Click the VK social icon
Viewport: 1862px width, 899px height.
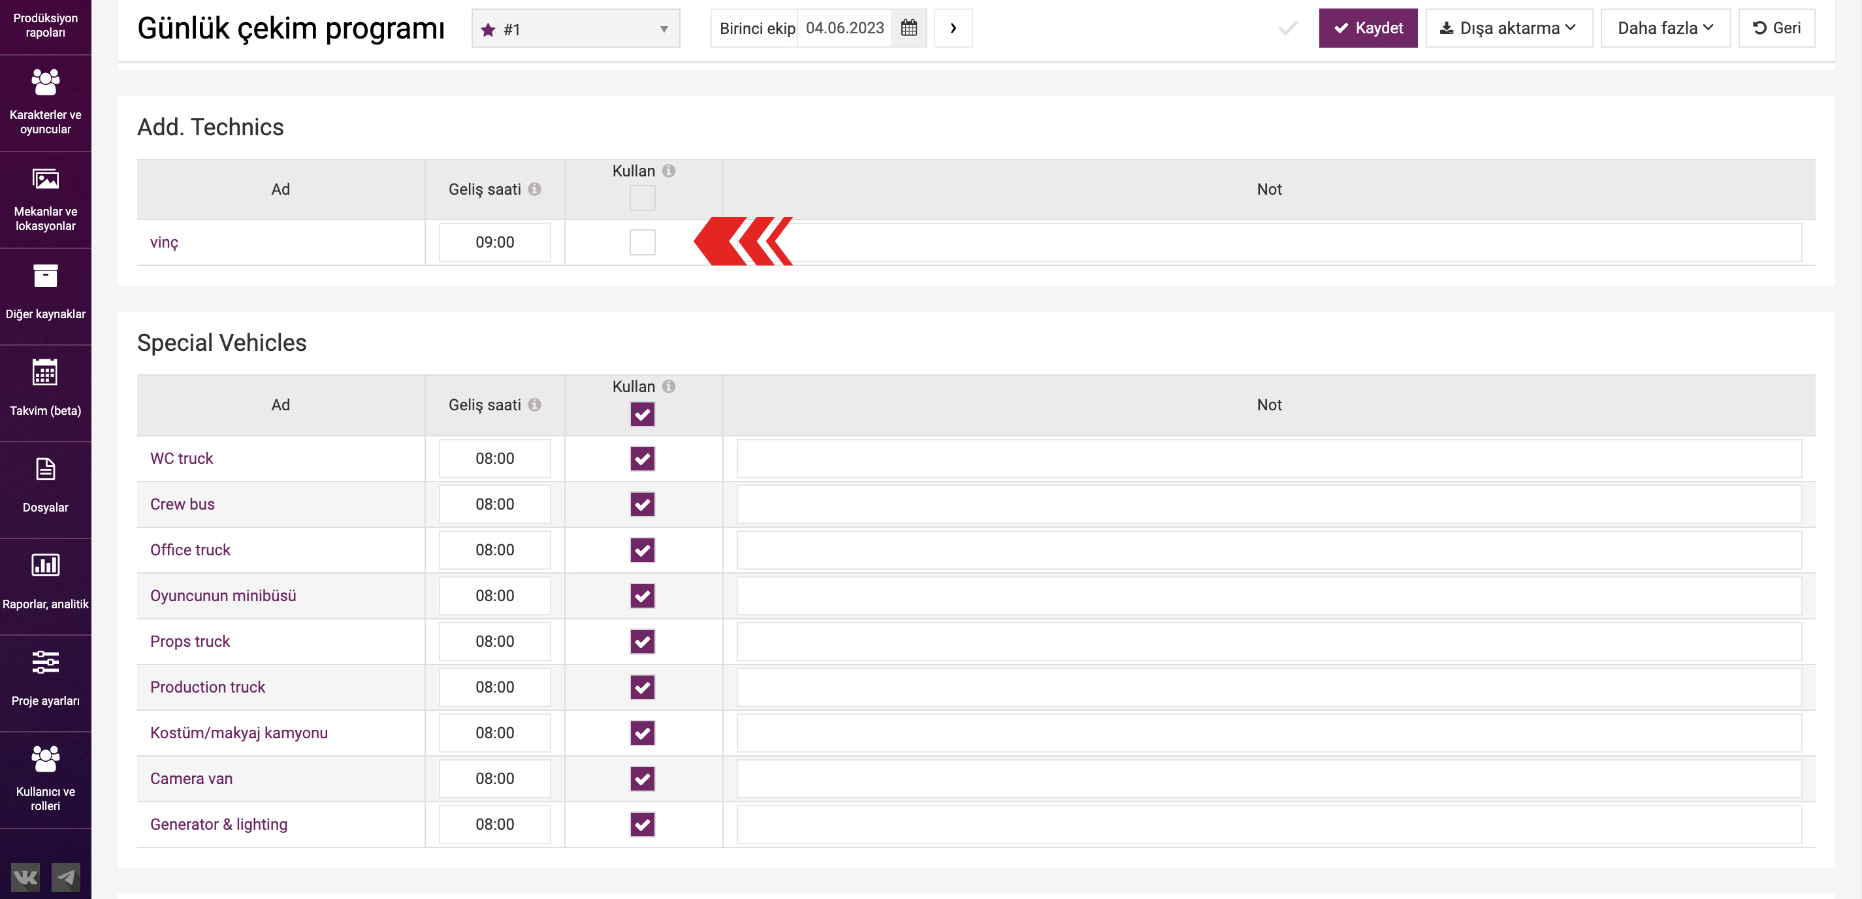(25, 877)
